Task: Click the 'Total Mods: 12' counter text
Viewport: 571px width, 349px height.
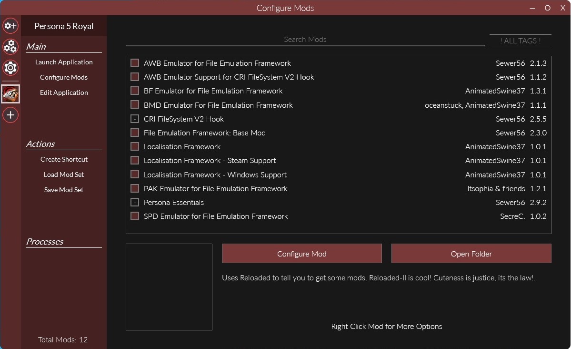Action: pyautogui.click(x=63, y=339)
